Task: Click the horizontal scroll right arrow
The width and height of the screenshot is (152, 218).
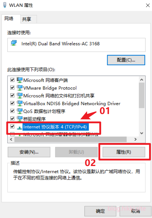Action: coord(135,139)
